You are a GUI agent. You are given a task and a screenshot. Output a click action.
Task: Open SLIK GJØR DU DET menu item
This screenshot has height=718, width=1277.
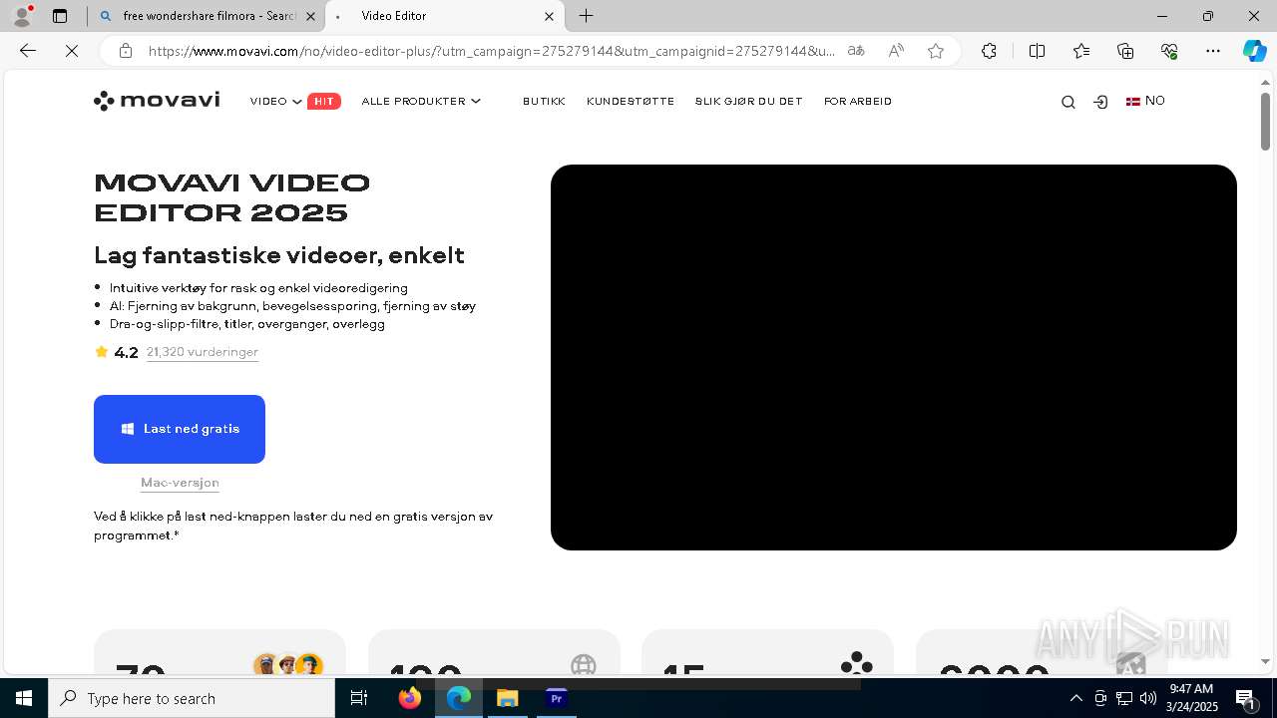[x=749, y=101]
